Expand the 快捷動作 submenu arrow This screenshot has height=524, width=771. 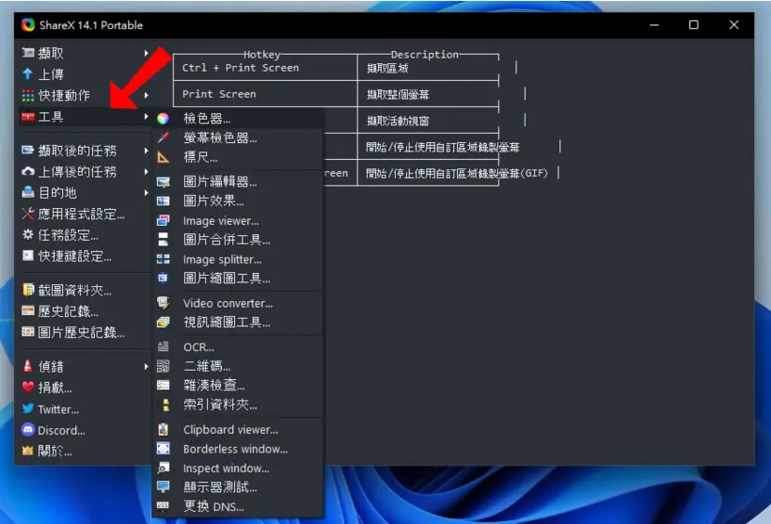146,95
